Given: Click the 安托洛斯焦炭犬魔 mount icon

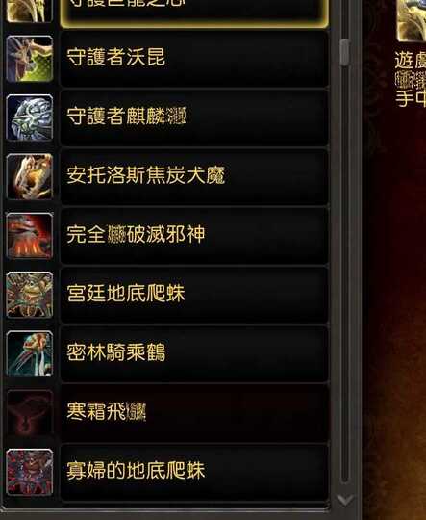Looking at the screenshot, I should (30, 176).
